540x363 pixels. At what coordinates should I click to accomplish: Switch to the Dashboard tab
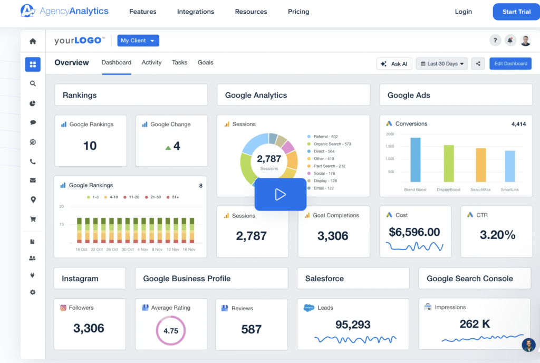point(117,63)
